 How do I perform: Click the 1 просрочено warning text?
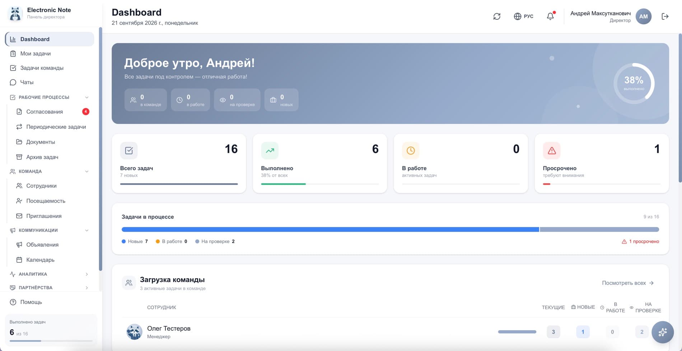point(640,241)
